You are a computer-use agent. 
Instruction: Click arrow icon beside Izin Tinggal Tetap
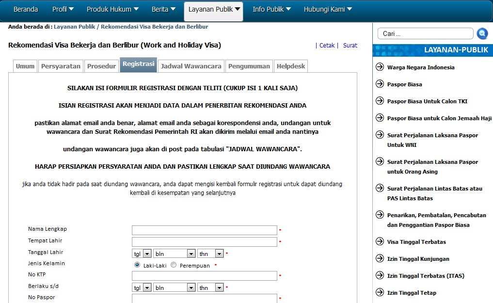(x=380, y=292)
